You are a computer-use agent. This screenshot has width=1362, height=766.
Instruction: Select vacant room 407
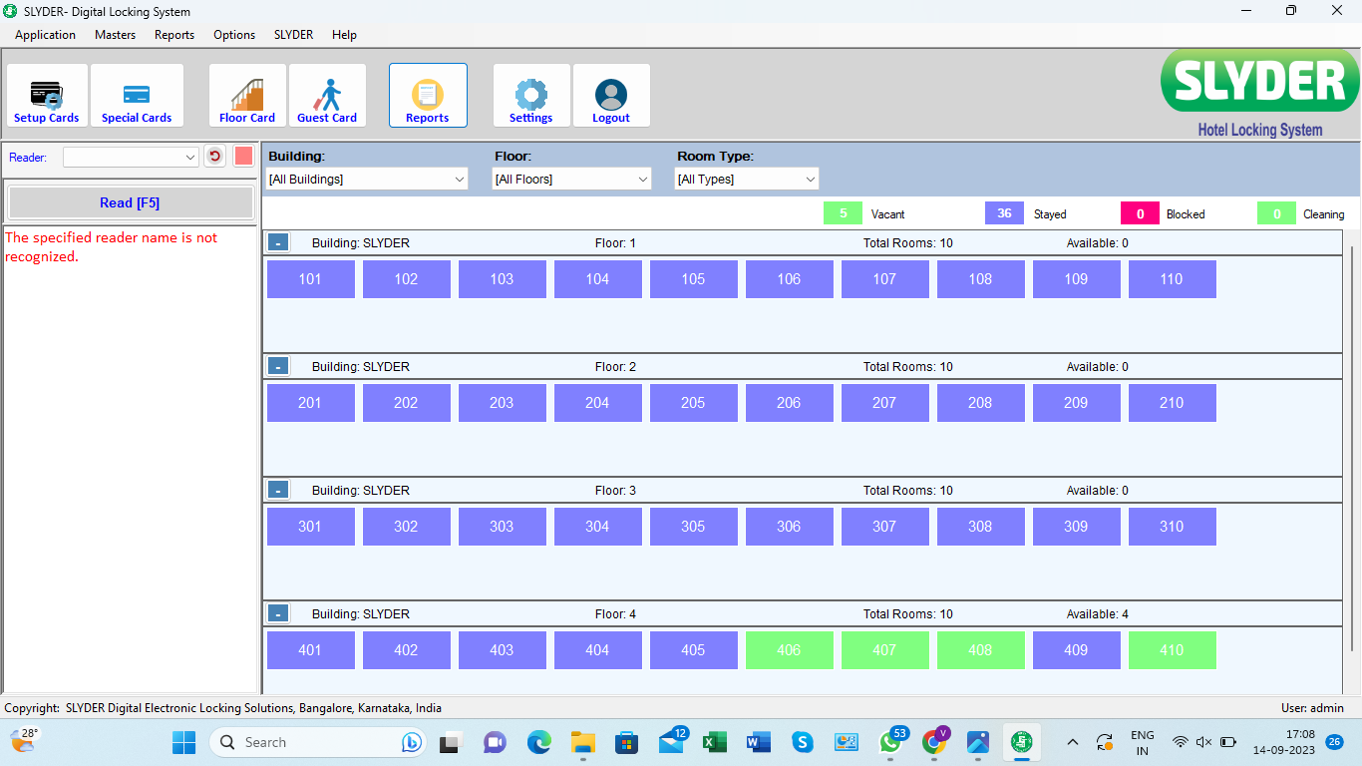coord(884,650)
